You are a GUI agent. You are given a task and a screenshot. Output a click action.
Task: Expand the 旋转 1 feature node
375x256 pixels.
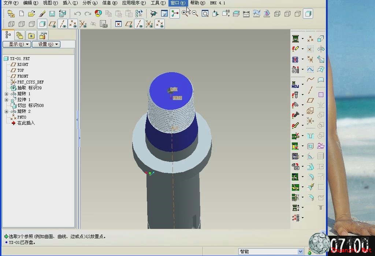pyautogui.click(x=7, y=94)
